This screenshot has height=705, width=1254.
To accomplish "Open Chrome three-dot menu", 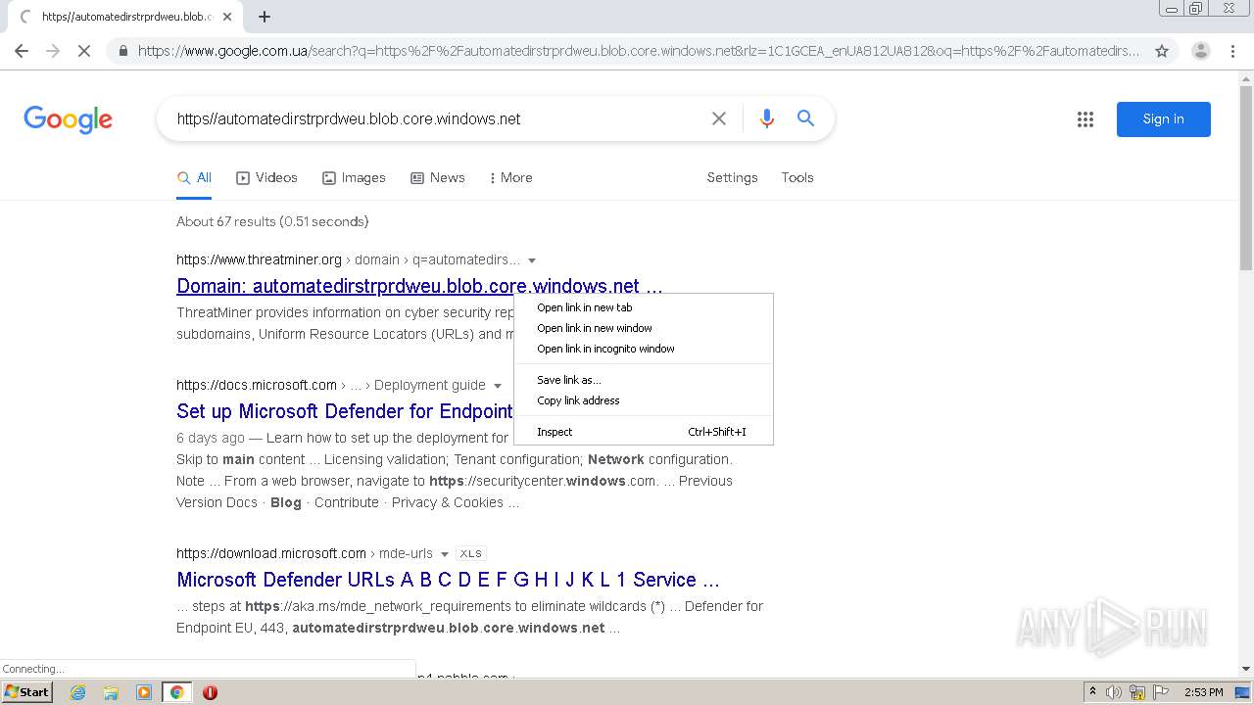I will 1232,51.
